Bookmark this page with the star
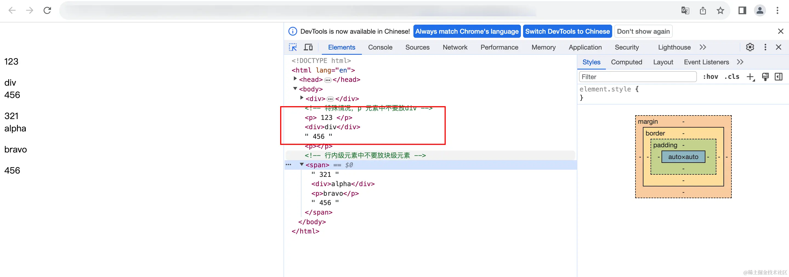The image size is (789, 277). tap(720, 10)
